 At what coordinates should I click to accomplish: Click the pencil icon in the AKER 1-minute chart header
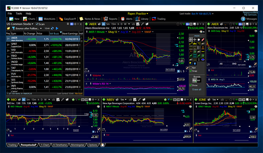pyautogui.click(x=143, y=24)
